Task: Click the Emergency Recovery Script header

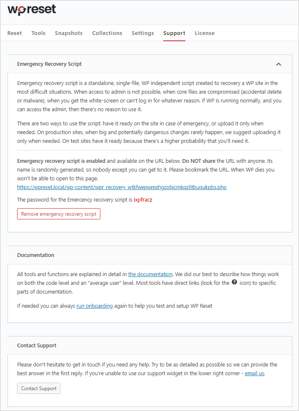Action: pyautogui.click(x=49, y=64)
